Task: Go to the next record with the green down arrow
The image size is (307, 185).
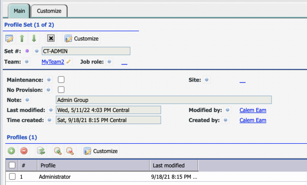Action: pos(34,38)
